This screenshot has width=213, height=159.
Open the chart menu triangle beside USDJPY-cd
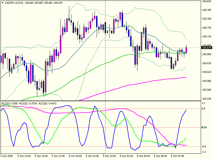2,3
